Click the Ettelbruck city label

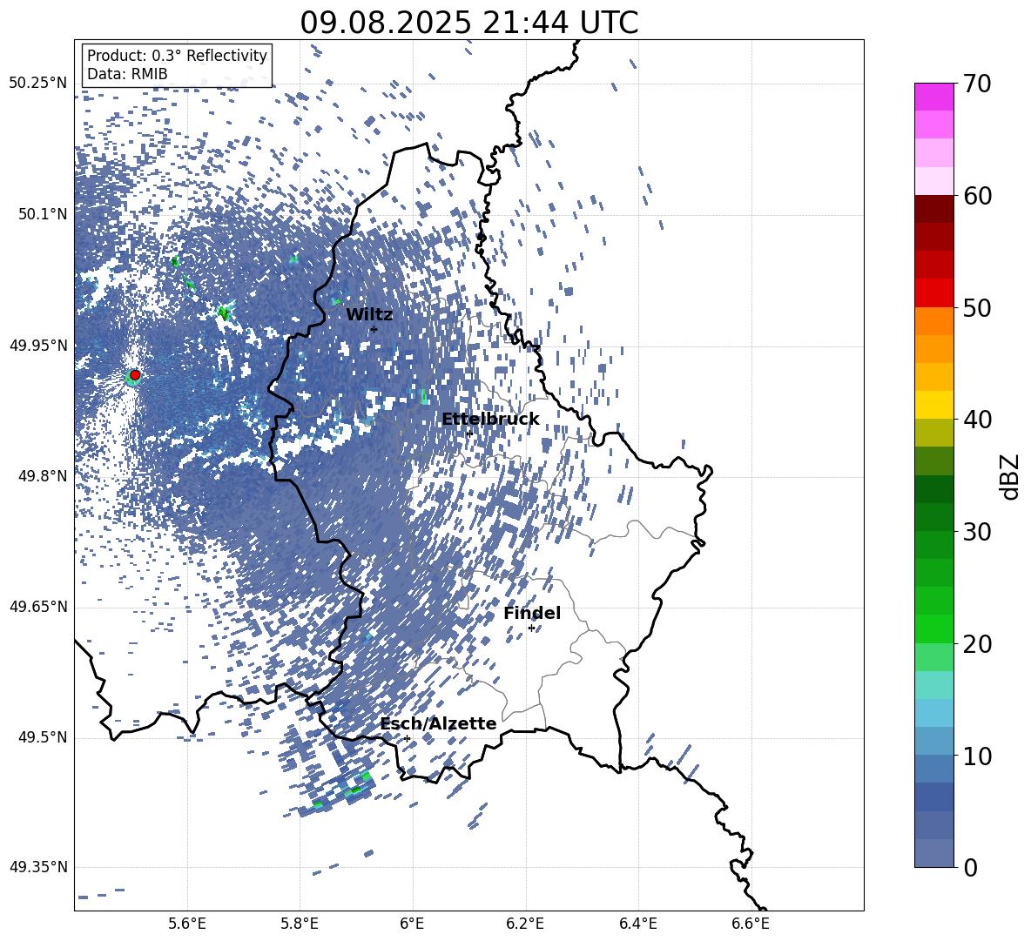click(490, 420)
